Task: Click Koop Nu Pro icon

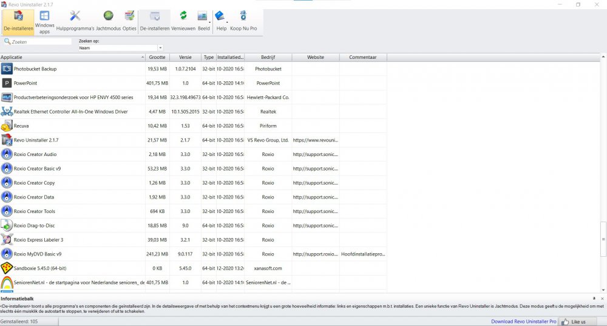Action: tap(243, 20)
